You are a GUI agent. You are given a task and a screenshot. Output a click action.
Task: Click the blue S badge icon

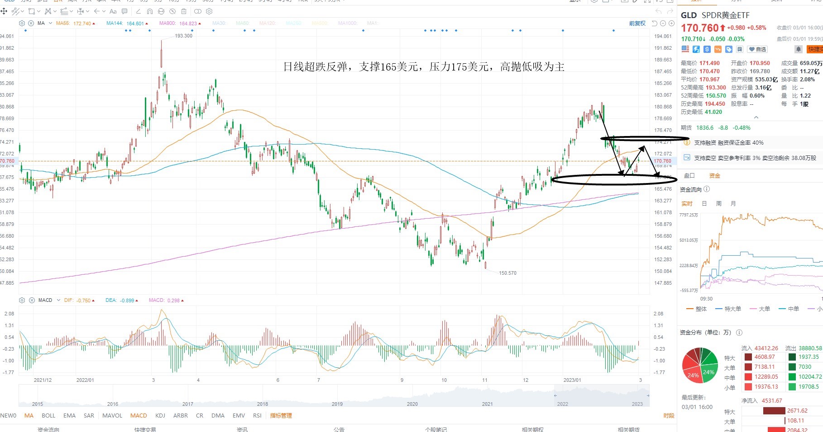[707, 49]
